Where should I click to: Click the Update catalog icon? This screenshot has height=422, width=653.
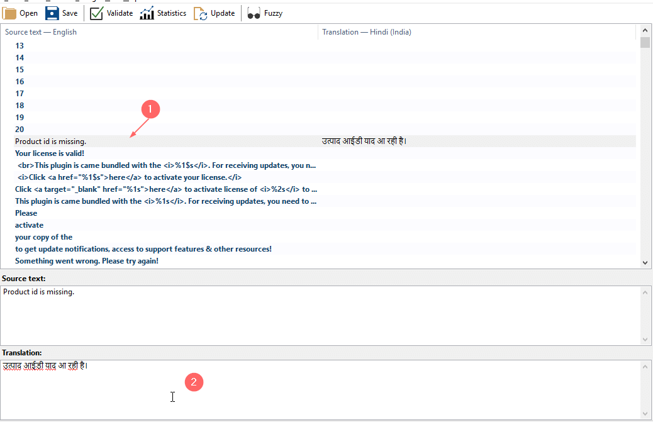pyautogui.click(x=201, y=13)
